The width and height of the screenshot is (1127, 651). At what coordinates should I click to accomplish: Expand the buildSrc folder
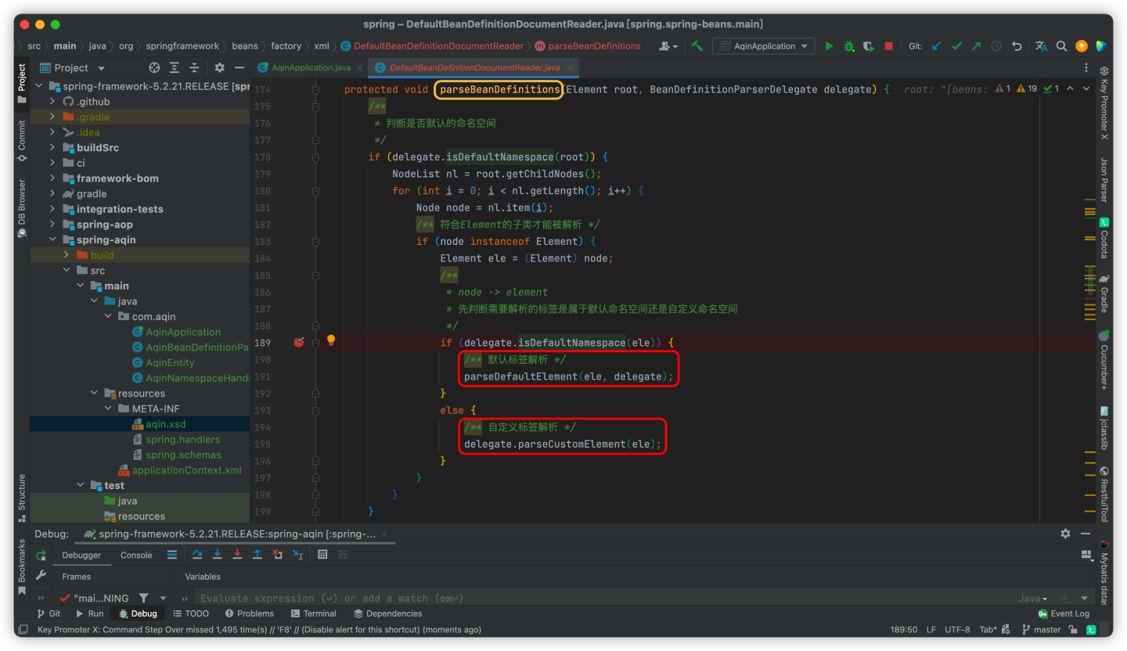(x=52, y=148)
